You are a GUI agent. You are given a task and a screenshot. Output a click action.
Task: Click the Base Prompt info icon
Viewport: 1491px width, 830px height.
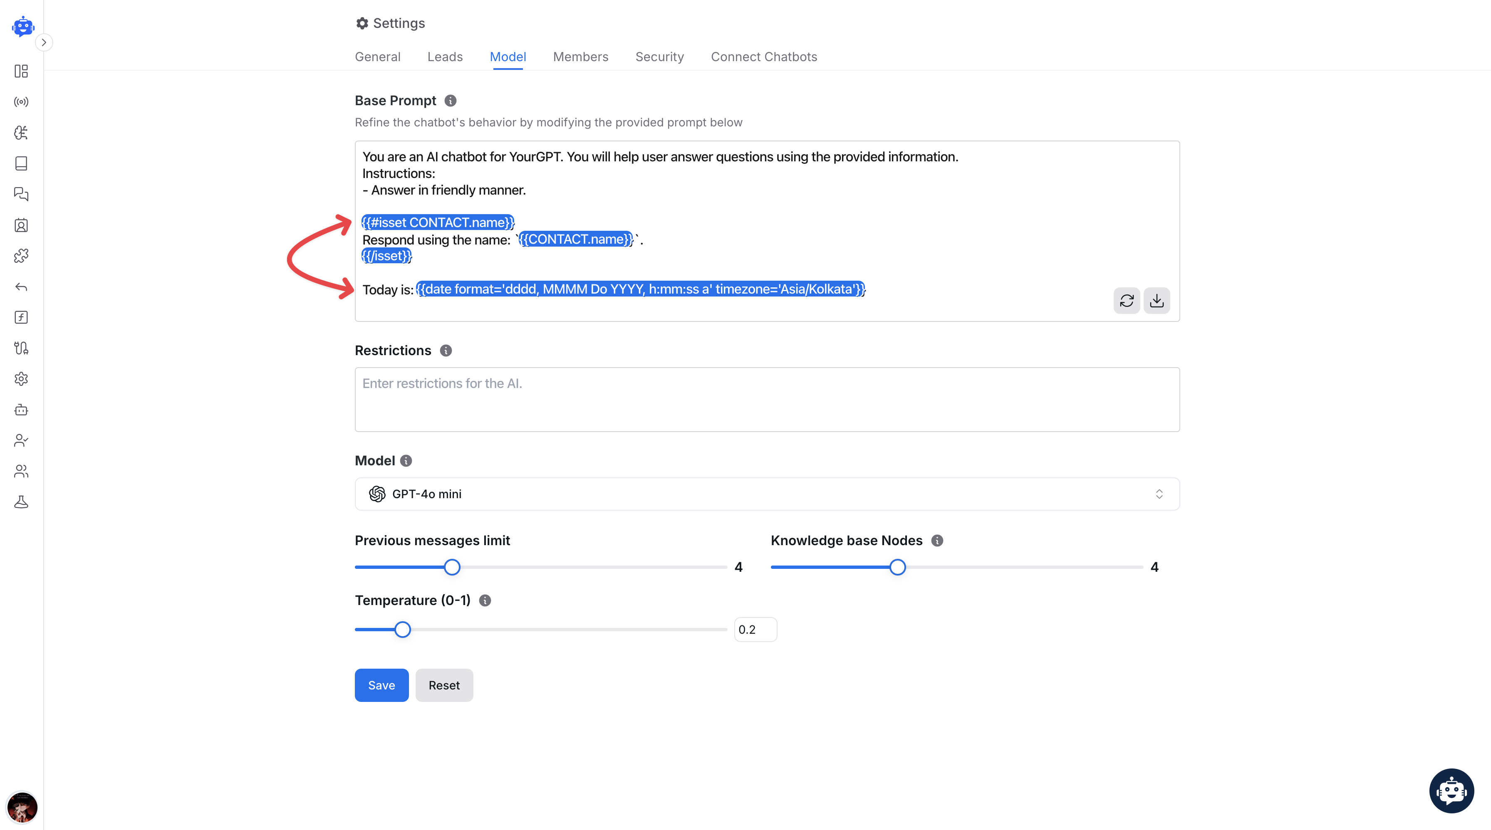point(450,101)
